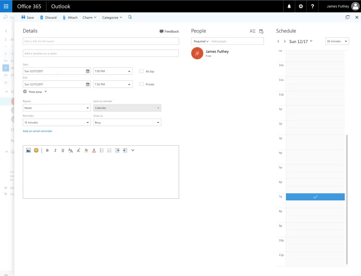Decrease the text indent
Viewport: 361px width, 276px height.
(117, 150)
